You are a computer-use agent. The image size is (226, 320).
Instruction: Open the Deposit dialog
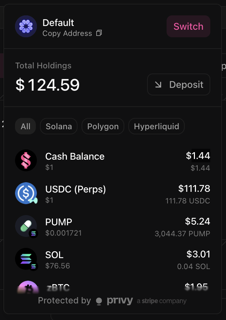179,84
